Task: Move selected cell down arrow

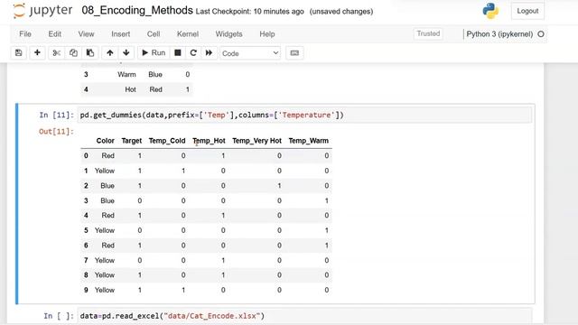Action: [x=126, y=53]
